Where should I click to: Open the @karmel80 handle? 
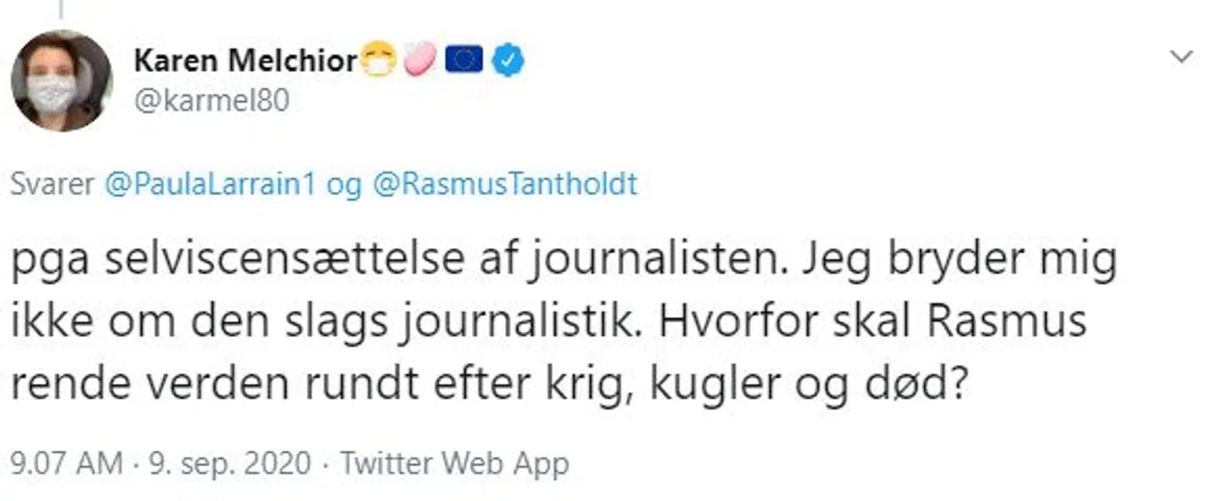pyautogui.click(x=211, y=101)
